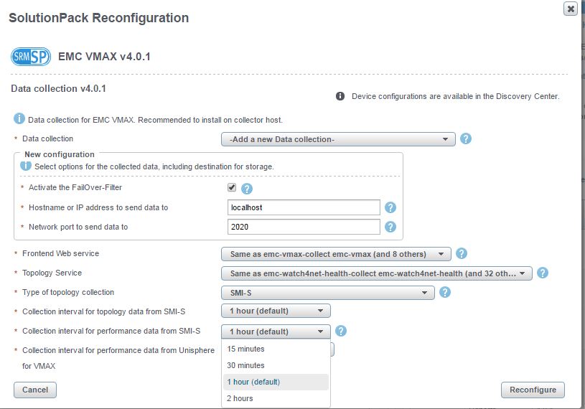This screenshot has height=409, width=585.
Task: Click the hostname field containing localhost
Action: tap(304, 207)
